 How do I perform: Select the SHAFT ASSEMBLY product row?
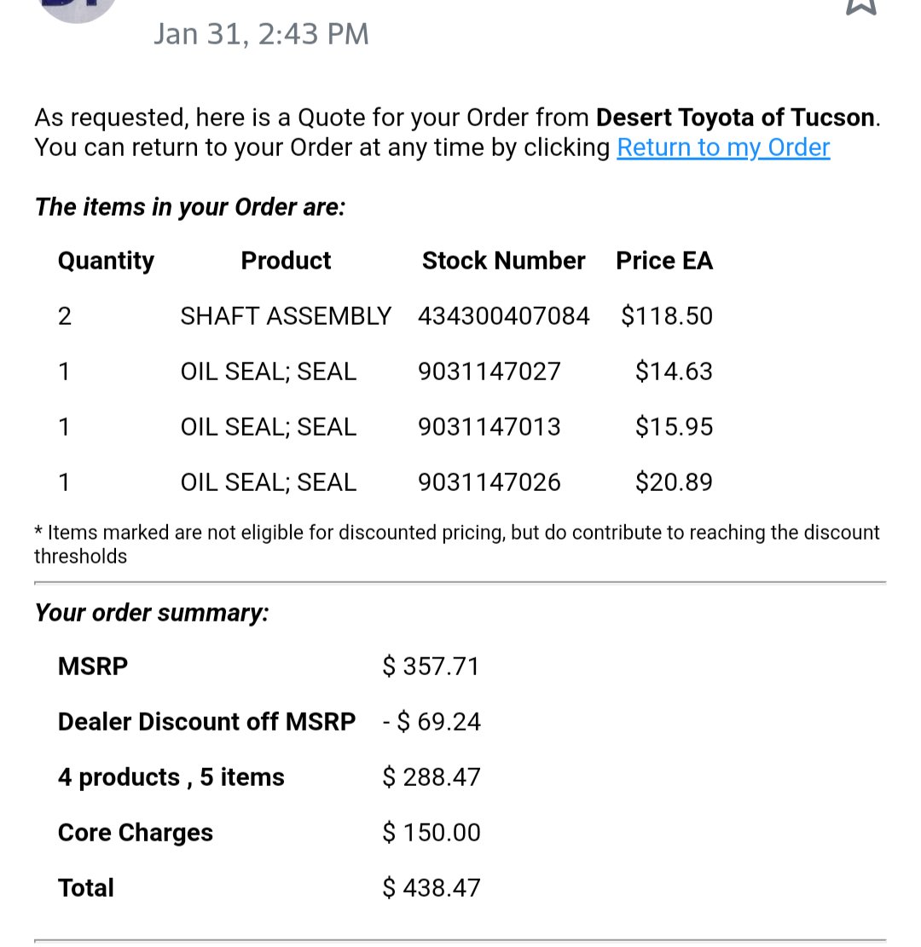tap(385, 316)
